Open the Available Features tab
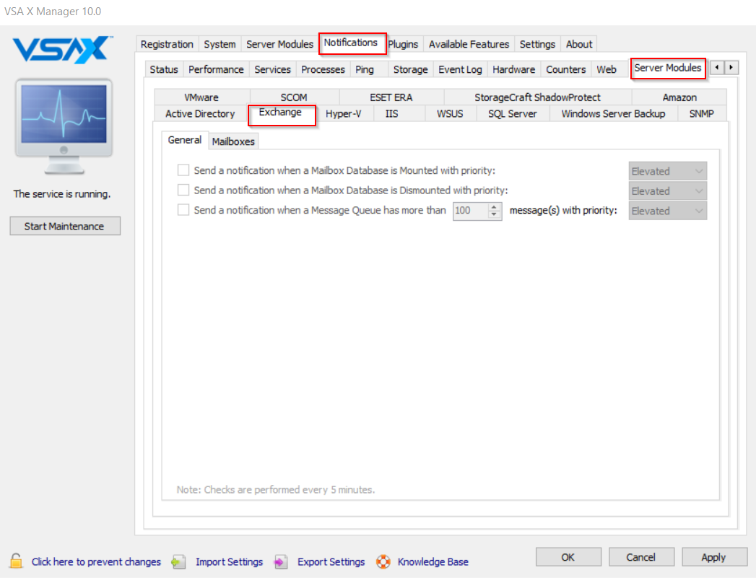Image resolution: width=756 pixels, height=578 pixels. click(469, 44)
